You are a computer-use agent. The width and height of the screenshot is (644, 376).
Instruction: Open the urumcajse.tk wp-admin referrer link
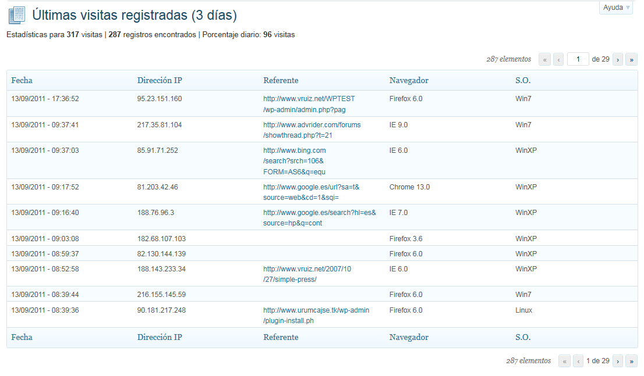pyautogui.click(x=316, y=316)
